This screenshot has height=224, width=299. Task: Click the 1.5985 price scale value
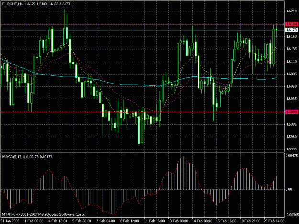(291, 124)
